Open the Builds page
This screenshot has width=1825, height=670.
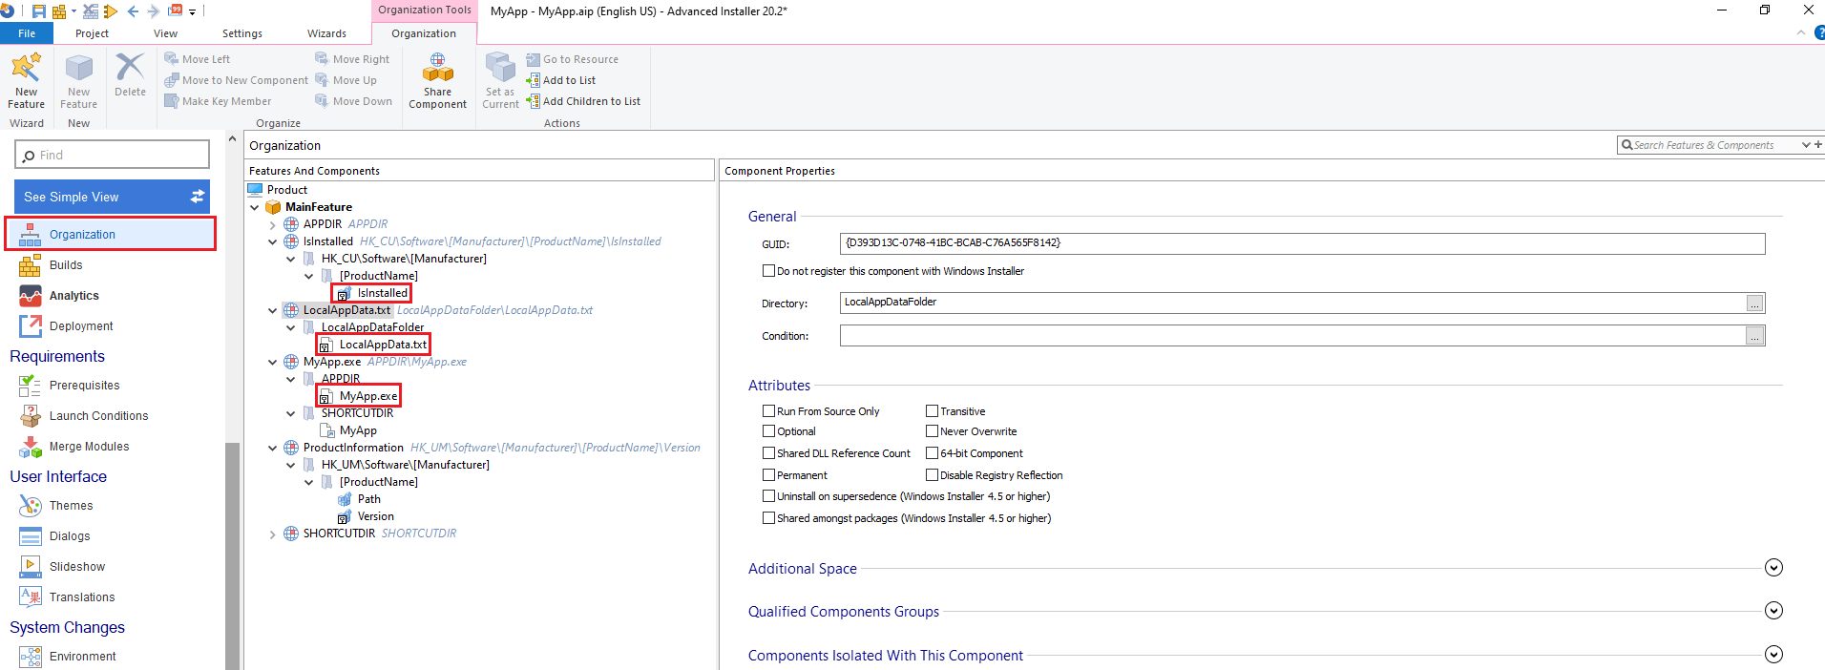point(65,265)
